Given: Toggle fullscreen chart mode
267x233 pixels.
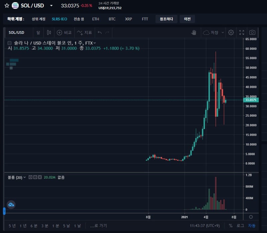Looking at the screenshot, I should tap(242, 32).
